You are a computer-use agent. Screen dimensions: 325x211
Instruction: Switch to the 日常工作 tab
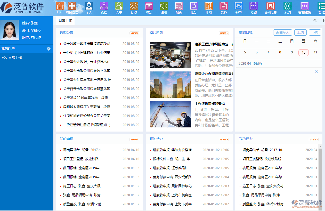(x=65, y=20)
